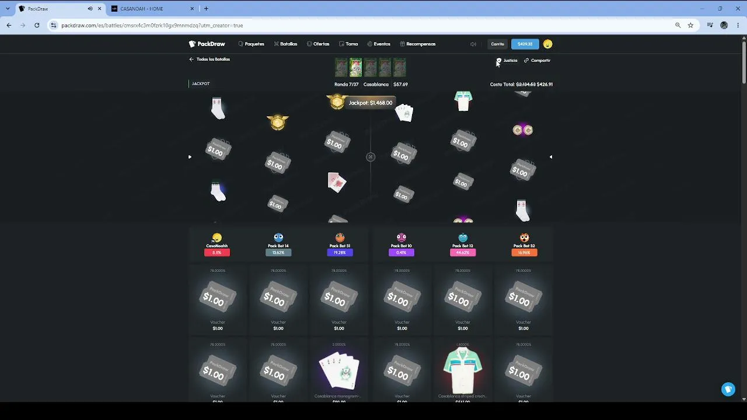Open Eventos in navigation
The image size is (747, 420).
(379, 44)
